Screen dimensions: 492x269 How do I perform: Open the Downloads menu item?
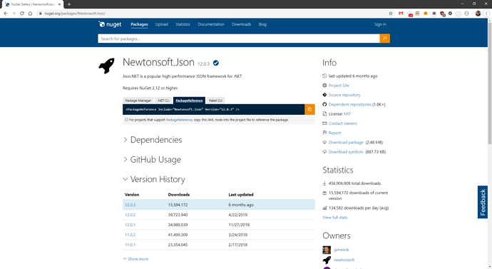241,24
